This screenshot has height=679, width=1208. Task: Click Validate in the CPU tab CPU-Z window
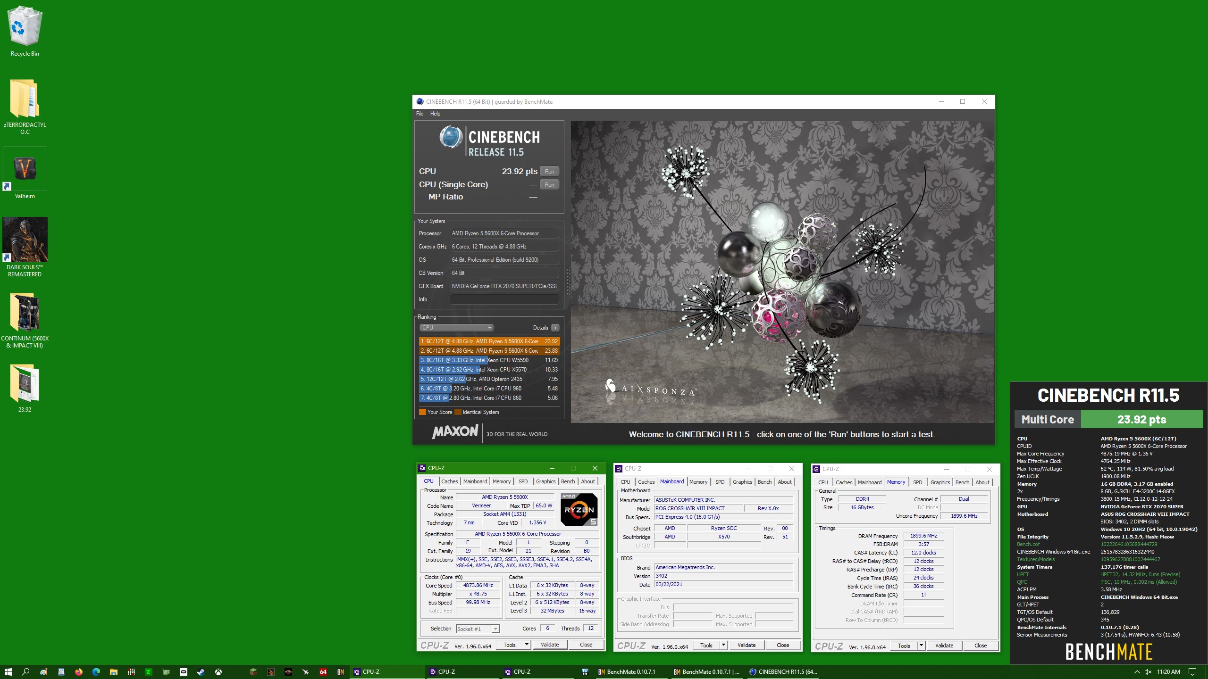click(x=549, y=645)
